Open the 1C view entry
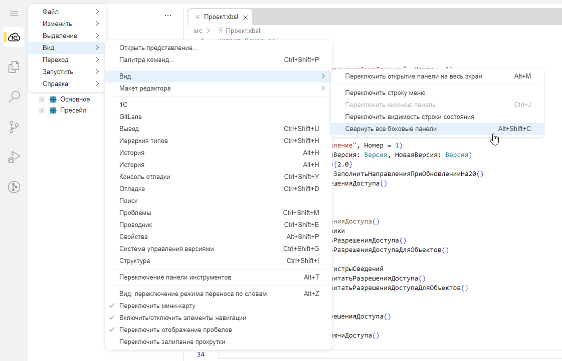Image resolution: width=562 pixels, height=361 pixels. [x=219, y=104]
